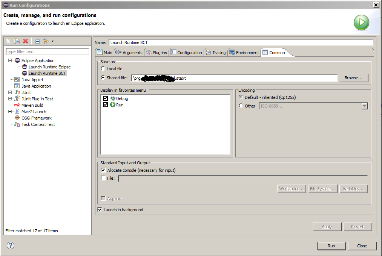Click the OSGi Framework icon
This screenshot has width=382, height=256.
pos(17,118)
